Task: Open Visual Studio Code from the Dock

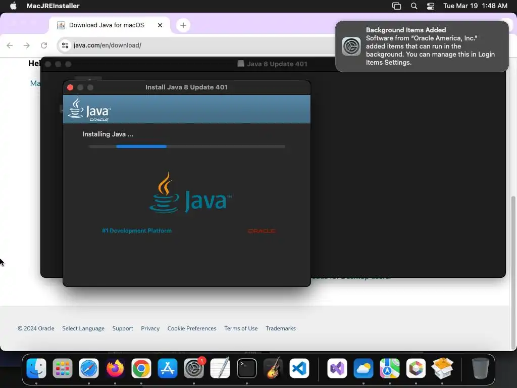Action: (299, 368)
